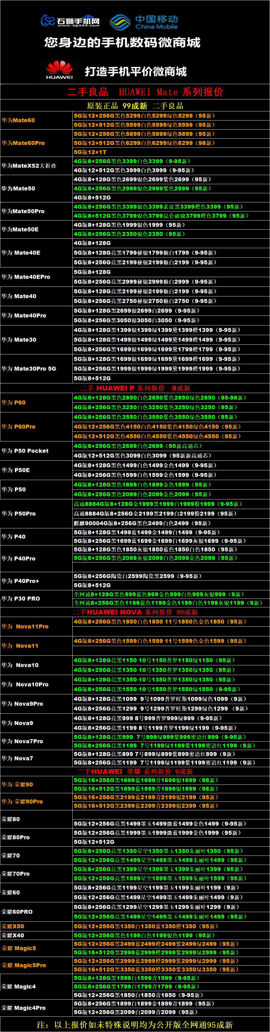Select the slogan 您身边的手机数码微商城
This screenshot has height=1032, width=270.
coord(122,42)
